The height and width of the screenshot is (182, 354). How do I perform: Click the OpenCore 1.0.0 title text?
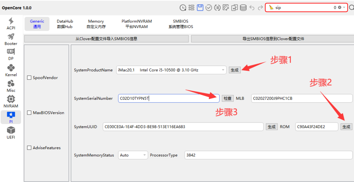(x=17, y=8)
